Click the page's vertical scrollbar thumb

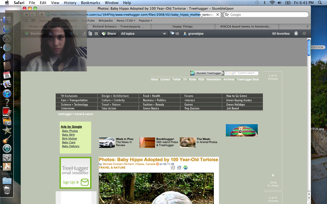309,48
